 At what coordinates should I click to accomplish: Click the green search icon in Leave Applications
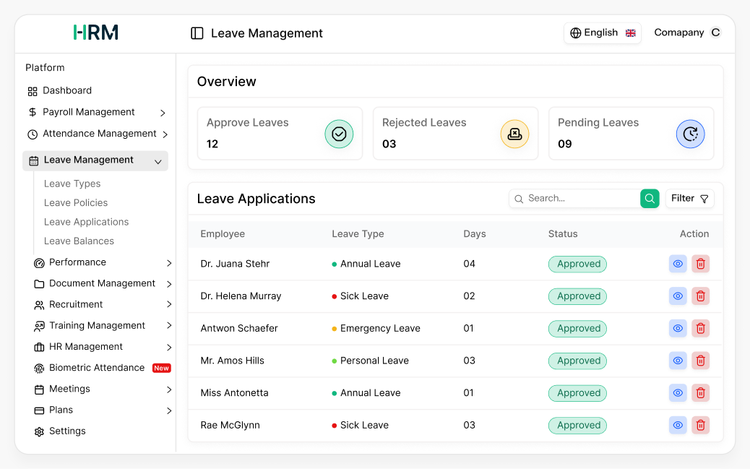[649, 198]
